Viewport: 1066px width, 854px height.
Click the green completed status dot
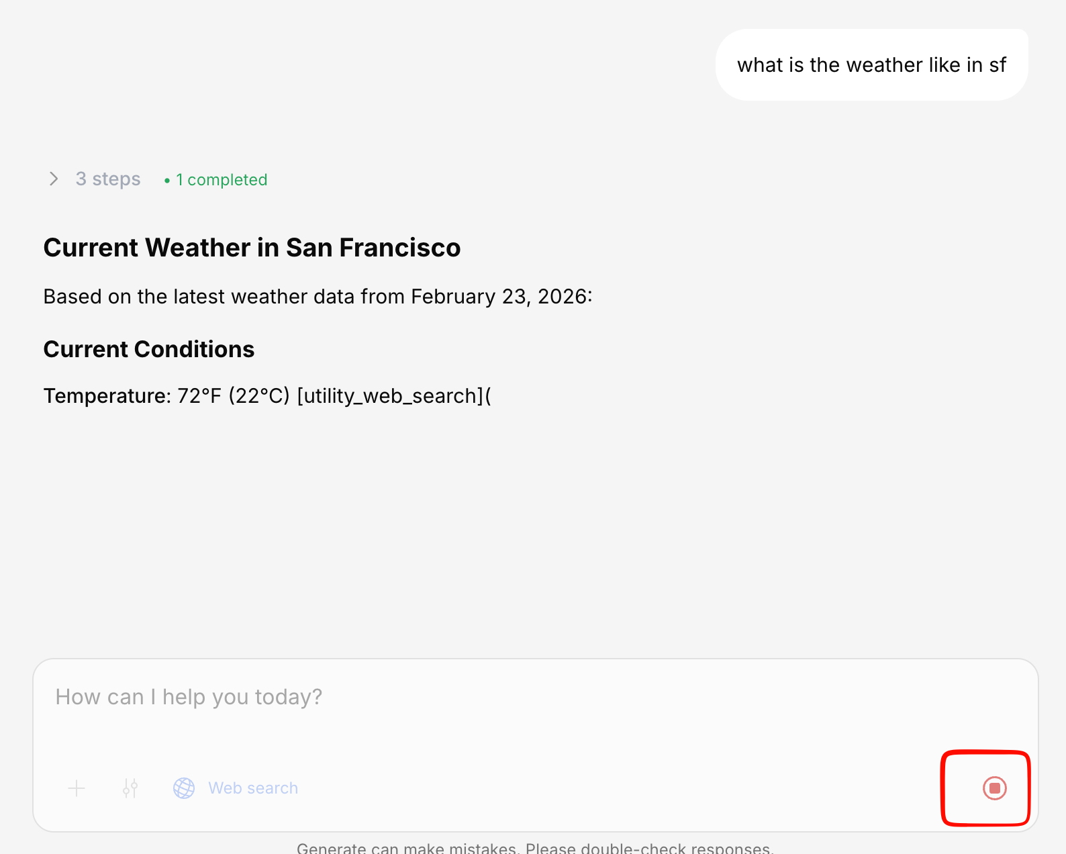[x=166, y=181]
